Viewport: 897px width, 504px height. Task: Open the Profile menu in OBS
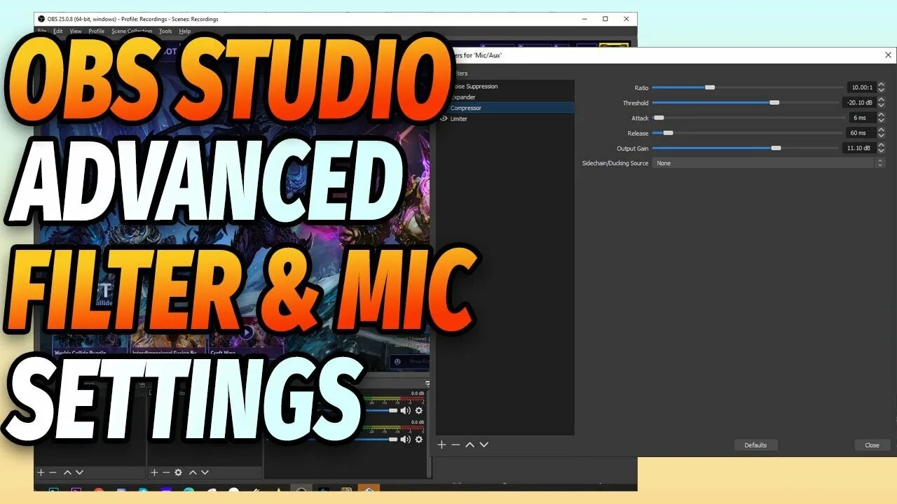[x=97, y=31]
